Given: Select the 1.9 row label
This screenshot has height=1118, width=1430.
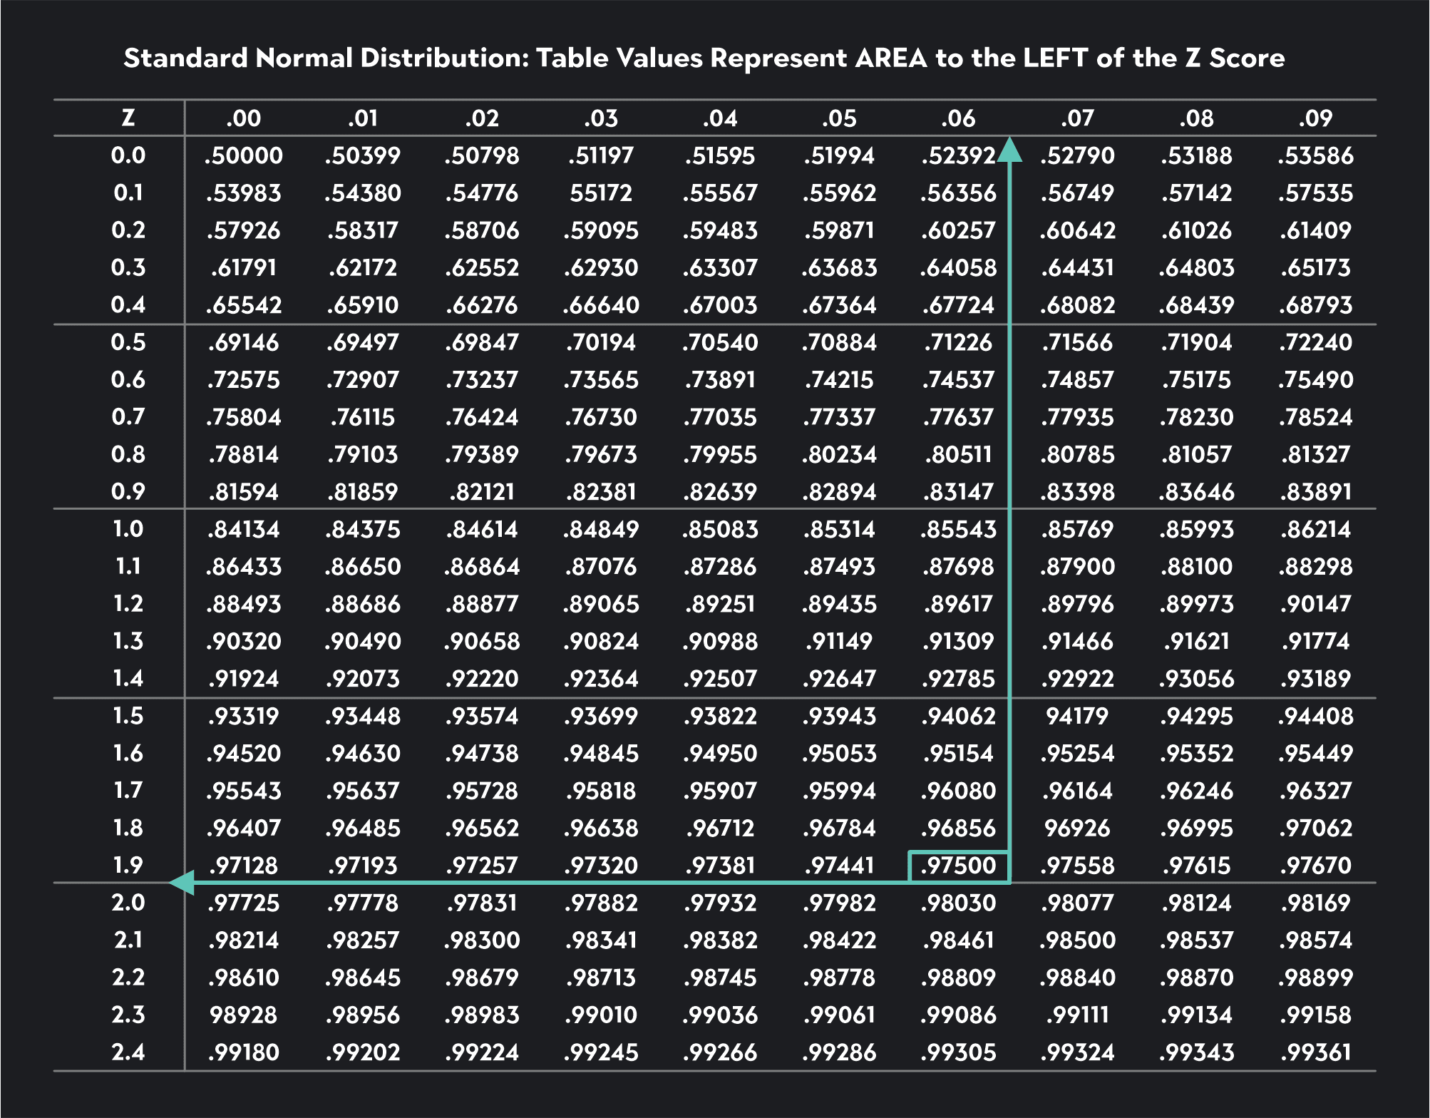Looking at the screenshot, I should coord(128,865).
